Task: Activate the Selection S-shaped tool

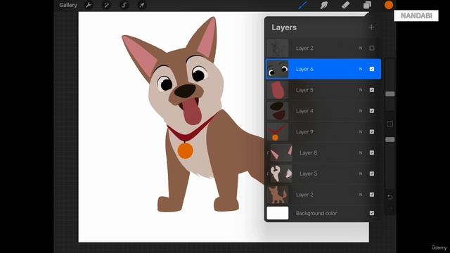Action: pyautogui.click(x=124, y=5)
